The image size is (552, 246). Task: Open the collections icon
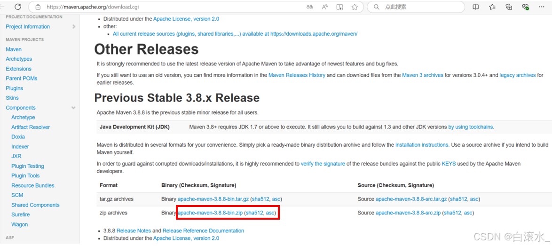(x=509, y=7)
